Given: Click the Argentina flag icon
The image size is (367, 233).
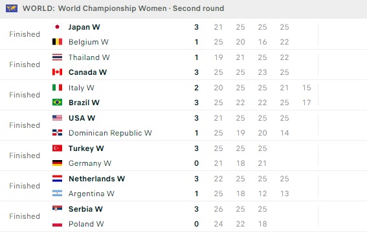Looking at the screenshot, I should coord(57,194).
